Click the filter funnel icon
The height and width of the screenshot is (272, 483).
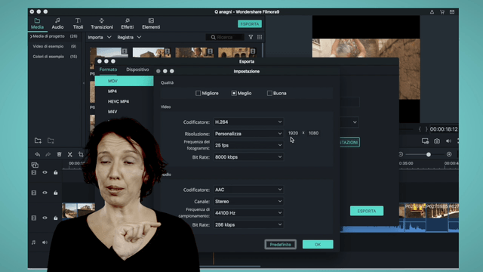(251, 37)
